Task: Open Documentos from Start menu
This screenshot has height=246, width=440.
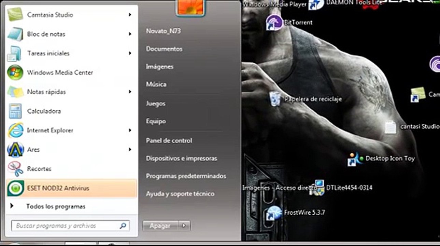Action: [x=164, y=49]
